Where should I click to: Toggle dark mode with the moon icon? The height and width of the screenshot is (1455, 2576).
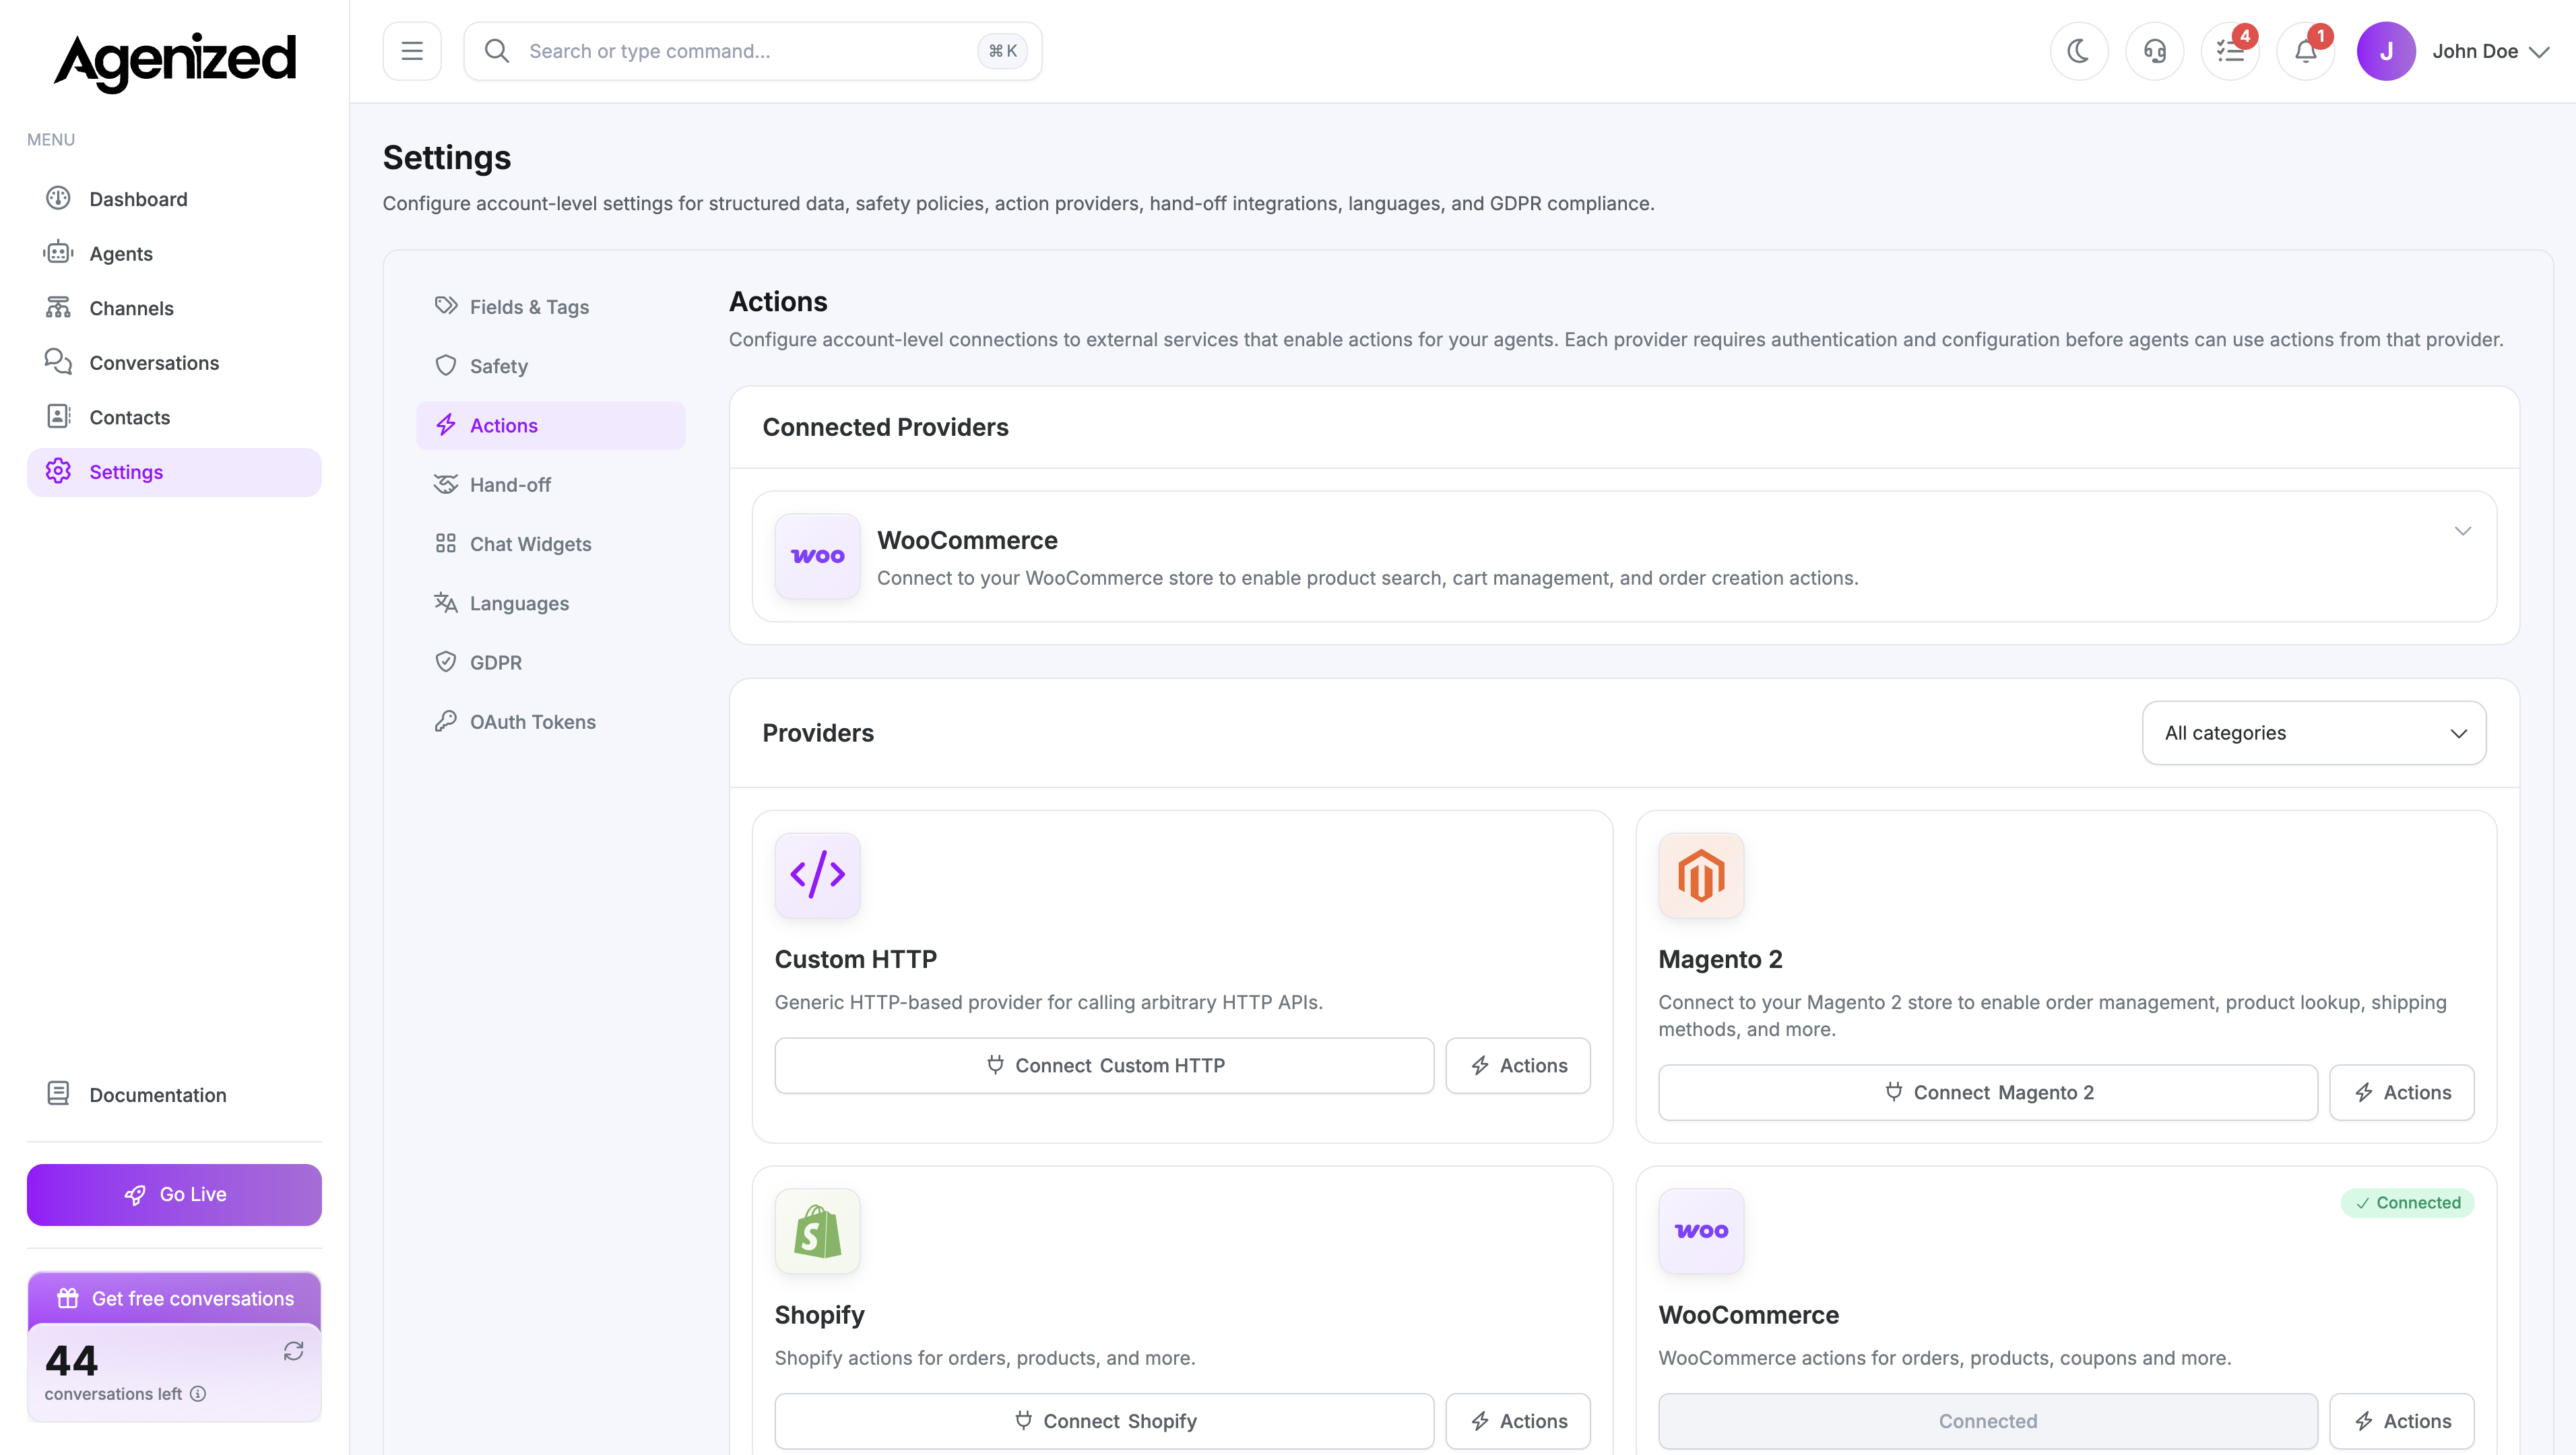[x=2079, y=50]
